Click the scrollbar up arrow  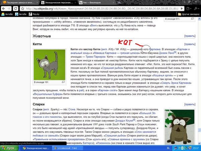(x=199, y=19)
